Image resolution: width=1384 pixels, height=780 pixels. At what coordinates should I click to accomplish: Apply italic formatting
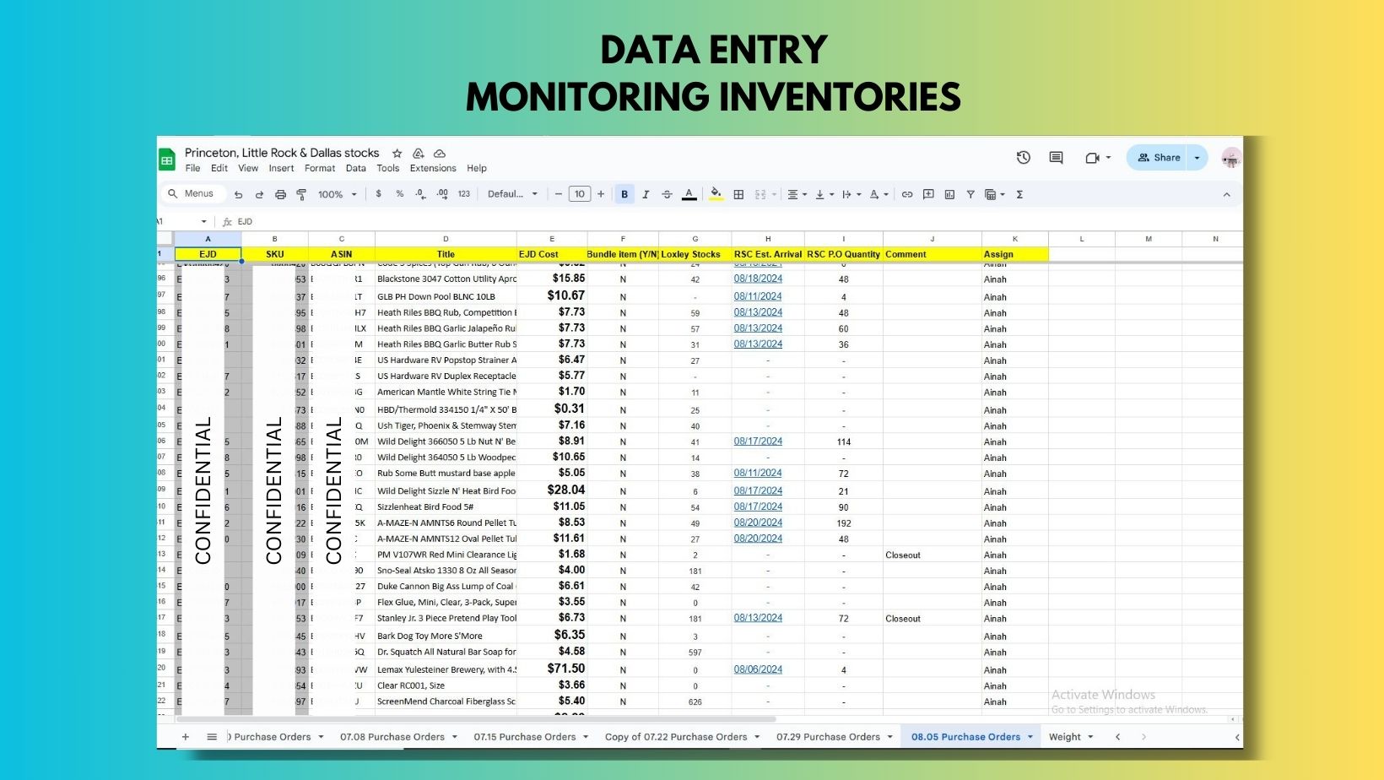pyautogui.click(x=646, y=194)
